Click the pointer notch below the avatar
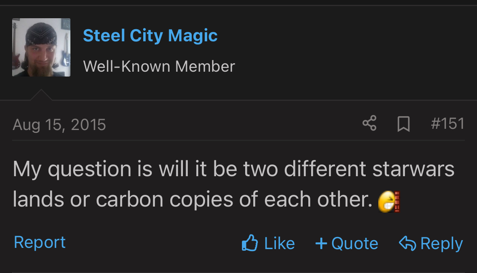Image resolution: width=477 pixels, height=273 pixels. (41, 95)
